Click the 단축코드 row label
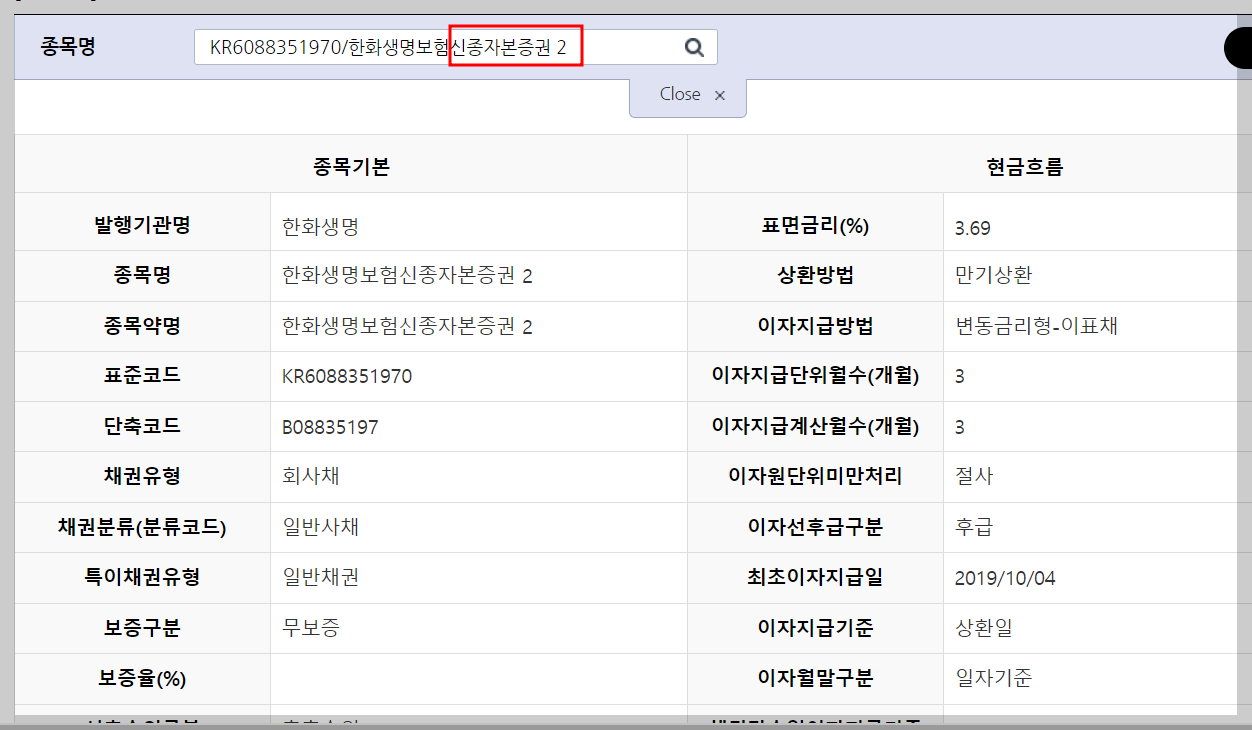Viewport: 1252px width, 730px height. point(142,427)
